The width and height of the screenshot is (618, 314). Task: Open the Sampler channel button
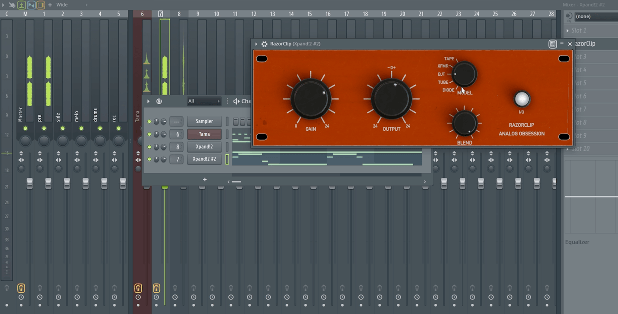pos(204,121)
